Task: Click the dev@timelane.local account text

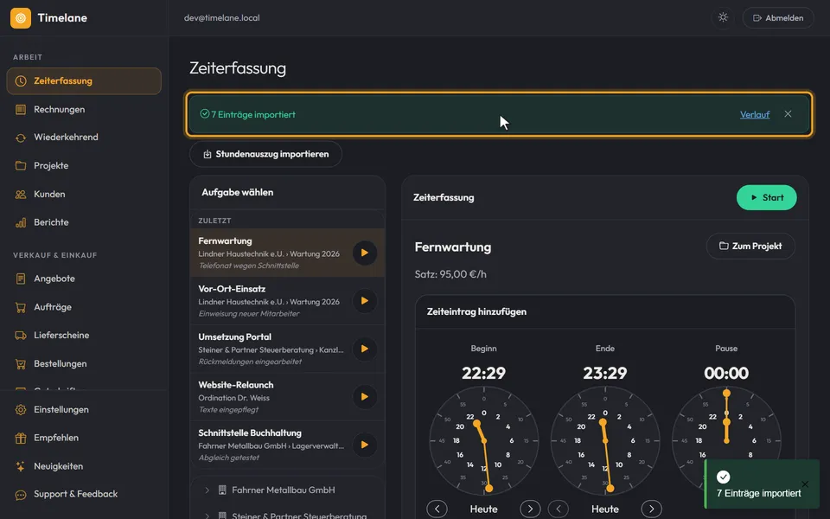Action: click(222, 18)
